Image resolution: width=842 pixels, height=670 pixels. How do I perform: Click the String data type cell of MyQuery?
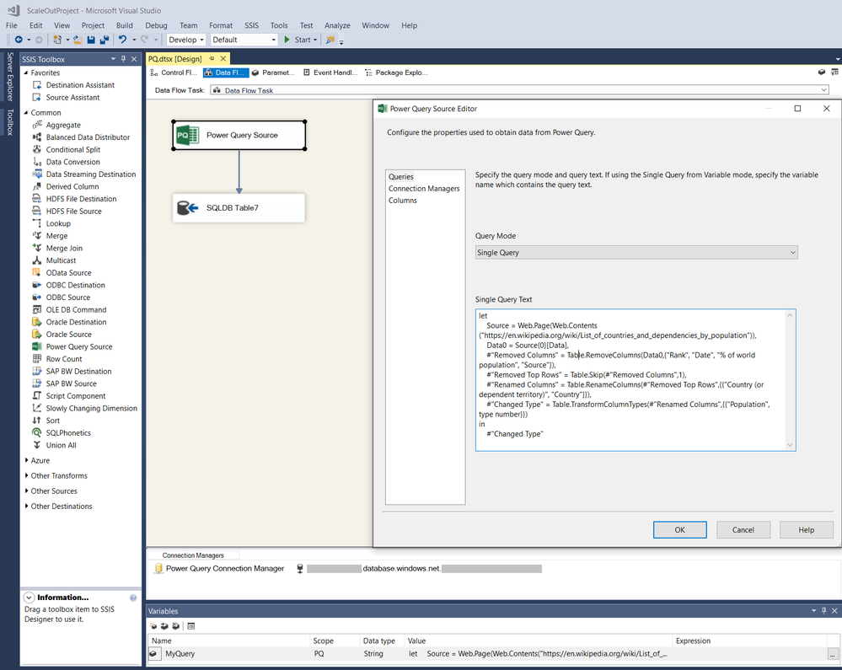[382, 654]
